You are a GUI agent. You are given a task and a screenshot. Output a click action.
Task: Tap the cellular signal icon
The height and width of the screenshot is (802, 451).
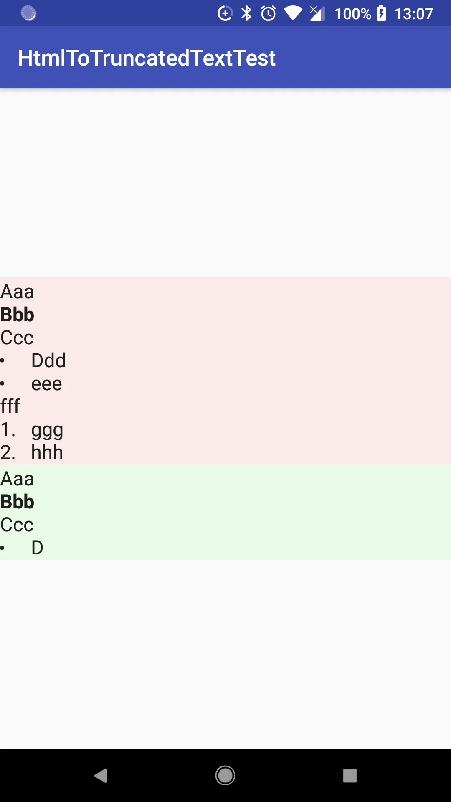pyautogui.click(x=317, y=13)
